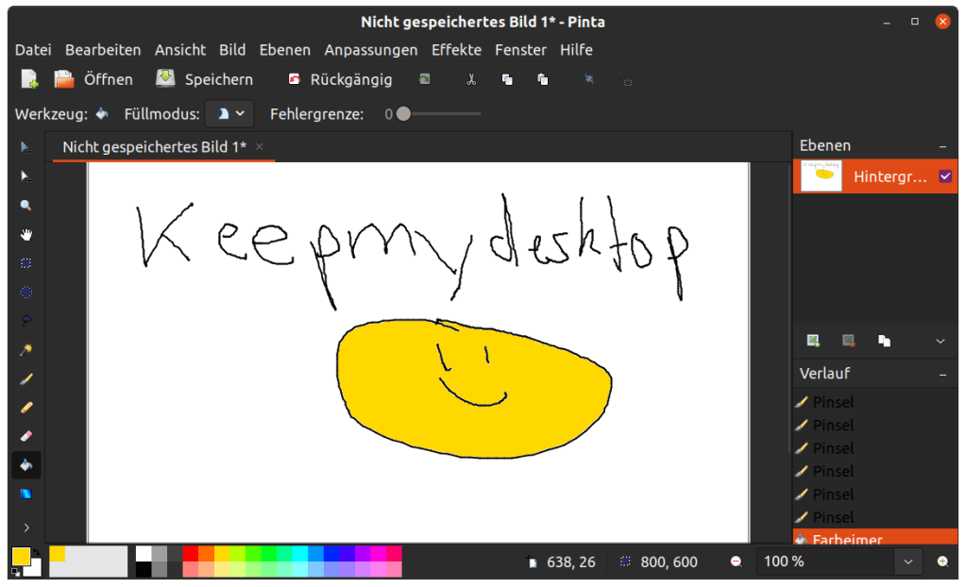Pick the Eraser tool
The width and height of the screenshot is (966, 587).
click(26, 436)
